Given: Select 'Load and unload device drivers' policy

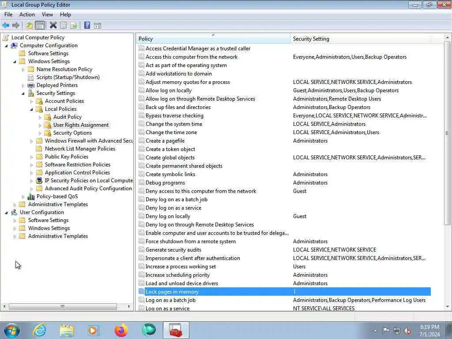Looking at the screenshot, I should click(x=181, y=283).
